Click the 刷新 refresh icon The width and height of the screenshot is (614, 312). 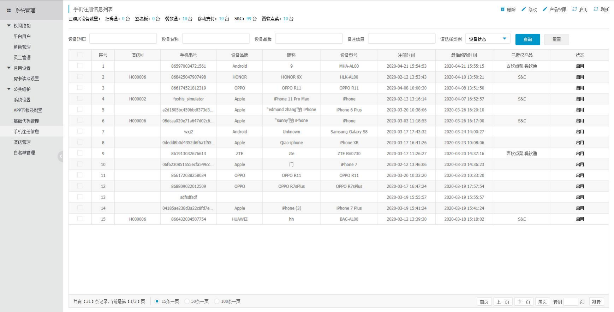pyautogui.click(x=596, y=9)
